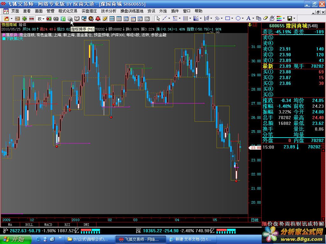Switch to the MACD indicator tab

[48, 225]
